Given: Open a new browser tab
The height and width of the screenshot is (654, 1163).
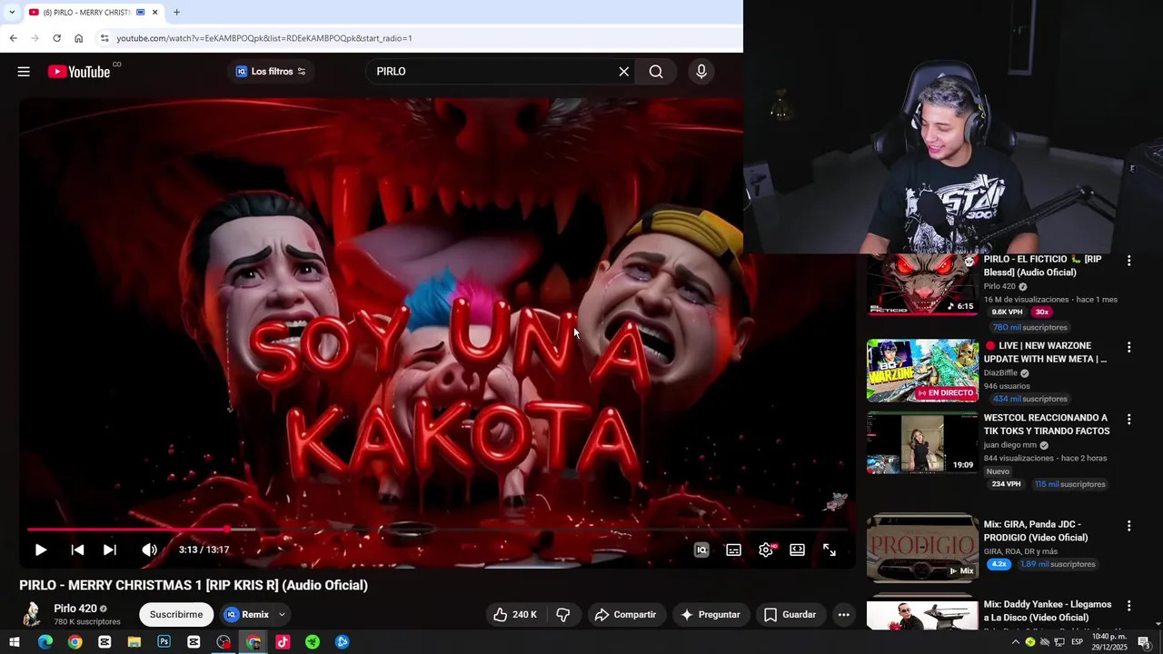Looking at the screenshot, I should [x=176, y=13].
